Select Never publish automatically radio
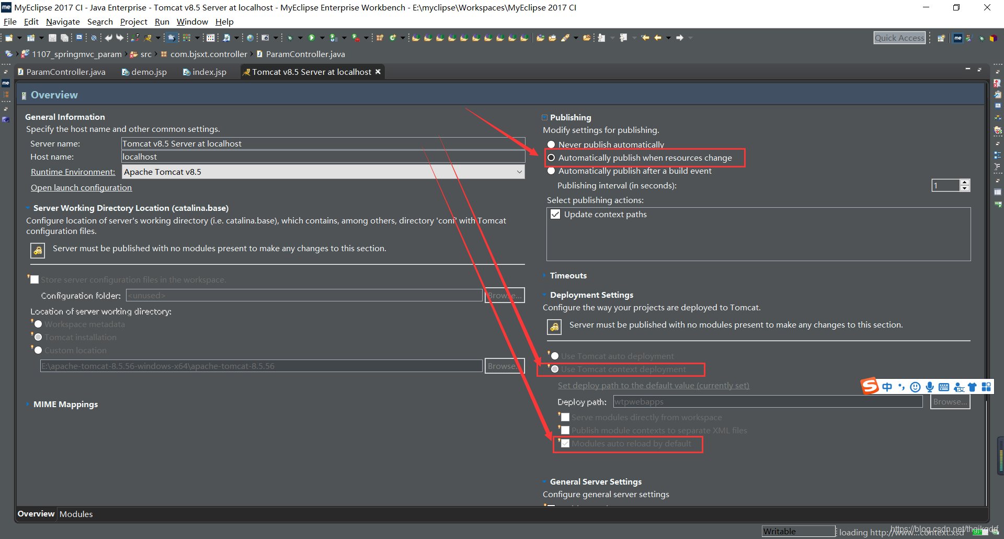The image size is (1004, 539). click(551, 144)
